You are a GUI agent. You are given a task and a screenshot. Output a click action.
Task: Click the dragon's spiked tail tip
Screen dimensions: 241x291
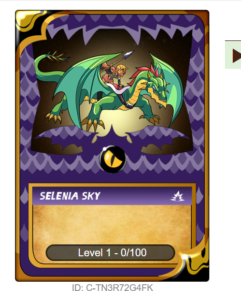pyautogui.click(x=56, y=56)
